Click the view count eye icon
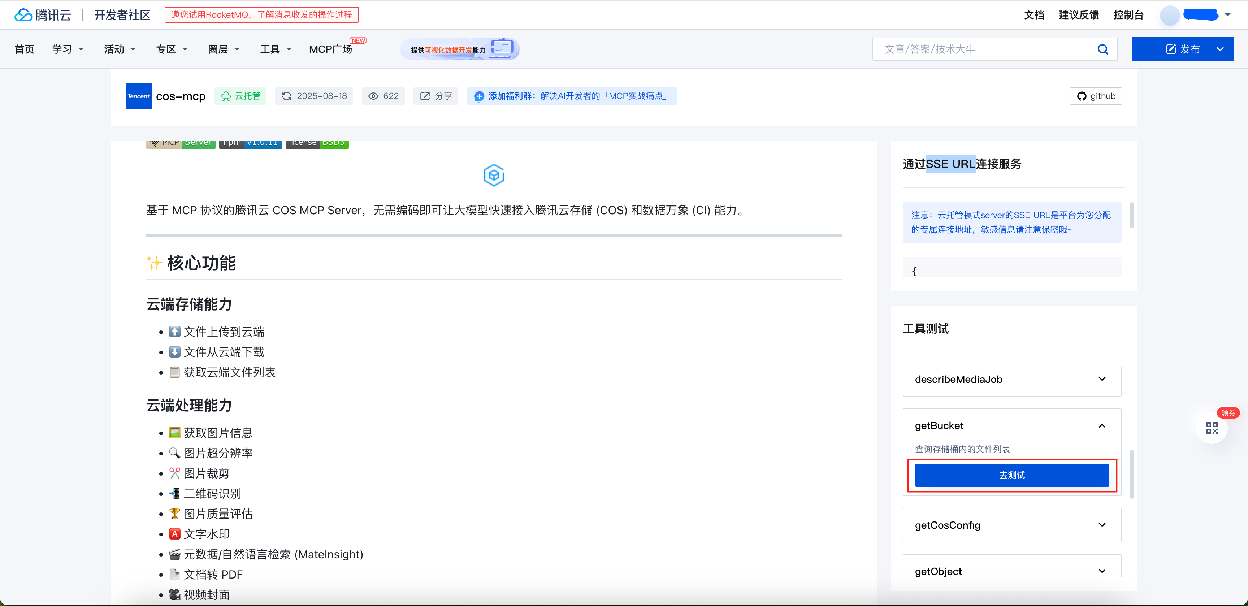This screenshot has height=606, width=1248. click(373, 96)
